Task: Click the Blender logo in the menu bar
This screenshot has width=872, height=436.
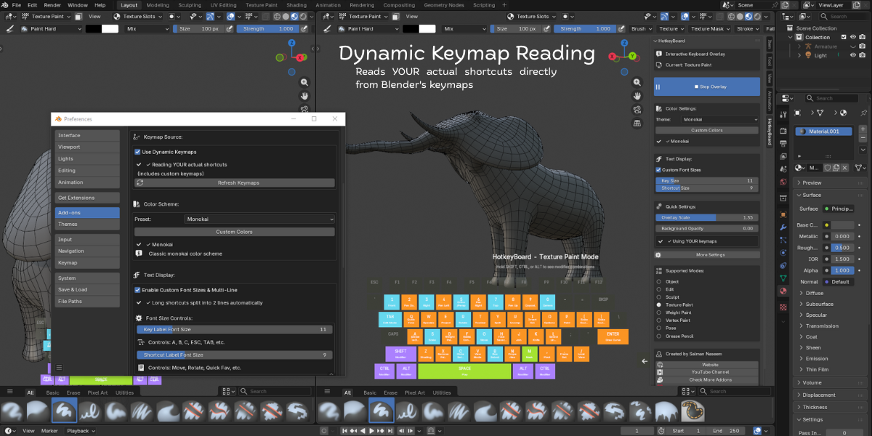Action: point(4,5)
